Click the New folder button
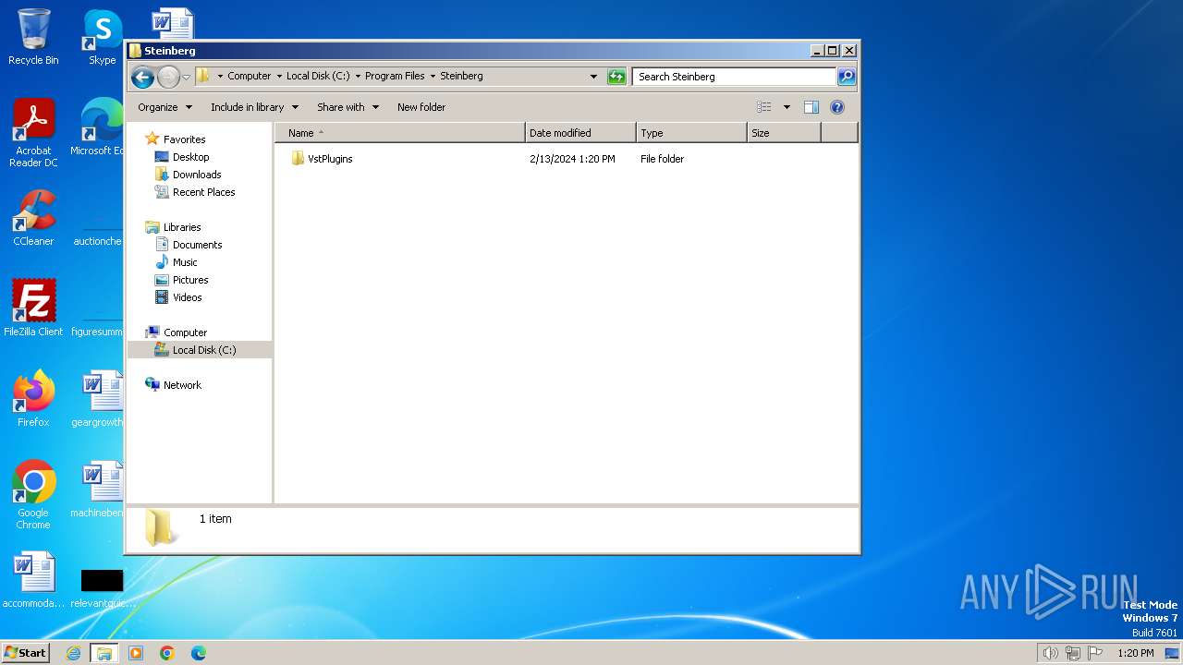The height and width of the screenshot is (665, 1183). click(421, 107)
